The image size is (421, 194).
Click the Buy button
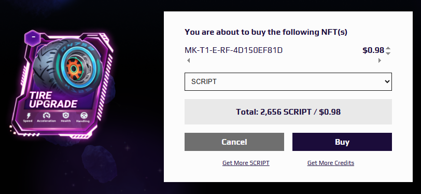pyautogui.click(x=342, y=142)
